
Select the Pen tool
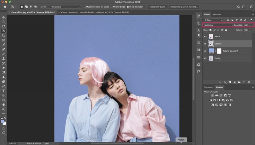coord(3,86)
